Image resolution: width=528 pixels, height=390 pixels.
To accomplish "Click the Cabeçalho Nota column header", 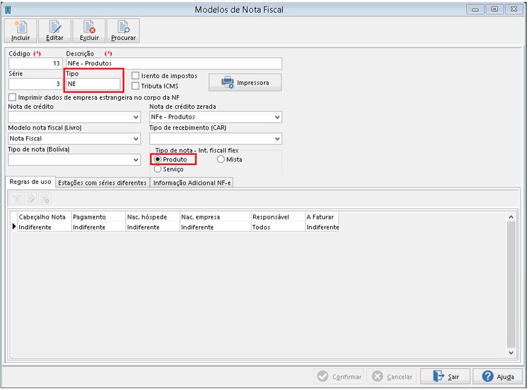I will (x=44, y=217).
